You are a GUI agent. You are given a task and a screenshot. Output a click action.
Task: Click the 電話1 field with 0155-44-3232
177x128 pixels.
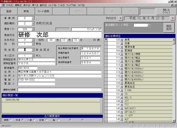pos(36,80)
